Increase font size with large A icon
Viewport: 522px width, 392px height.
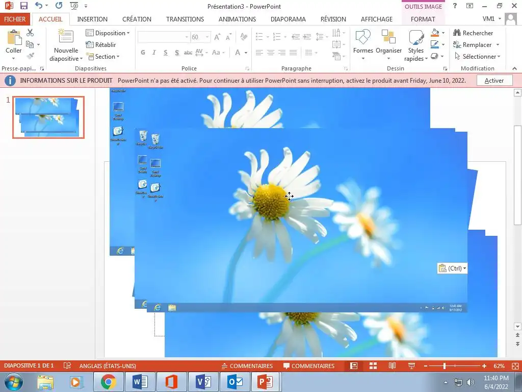click(217, 37)
